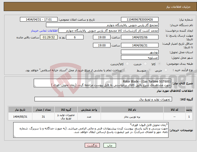The width and height of the screenshot is (197, 152).
Task: Click the row number cell 1
Action: (189, 117)
